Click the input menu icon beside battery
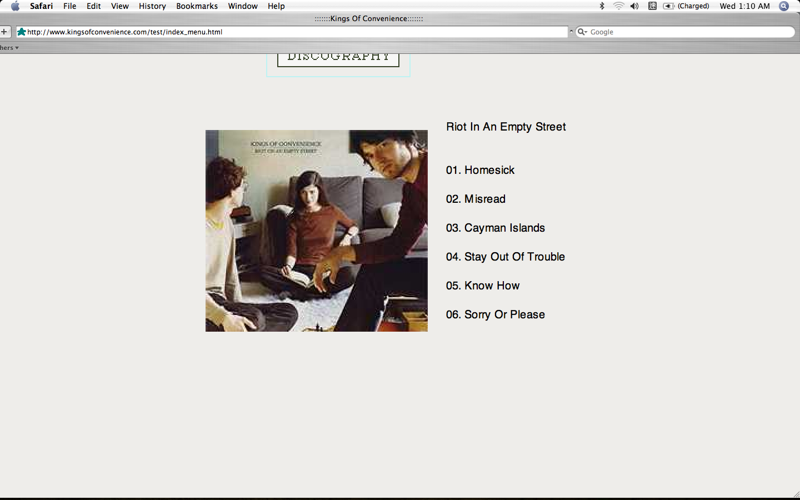800x500 pixels. point(652,6)
